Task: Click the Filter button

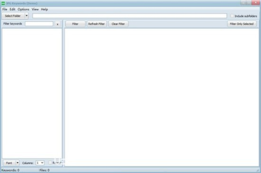Action: (x=75, y=24)
